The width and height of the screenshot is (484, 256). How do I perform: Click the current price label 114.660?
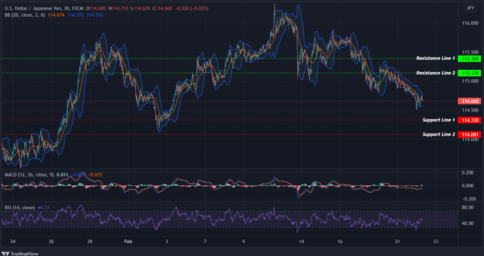tap(470, 101)
